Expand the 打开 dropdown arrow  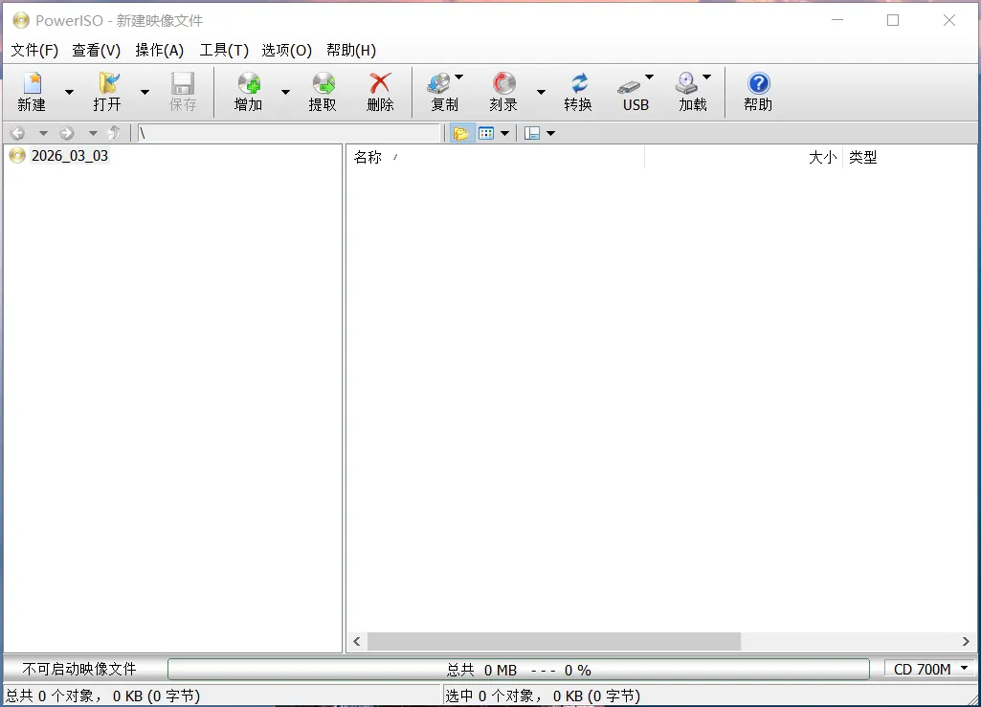pos(145,92)
